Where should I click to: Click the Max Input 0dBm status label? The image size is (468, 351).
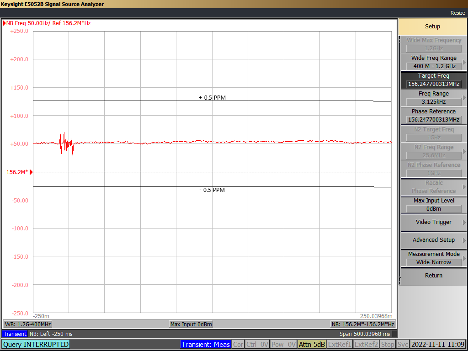(191, 324)
